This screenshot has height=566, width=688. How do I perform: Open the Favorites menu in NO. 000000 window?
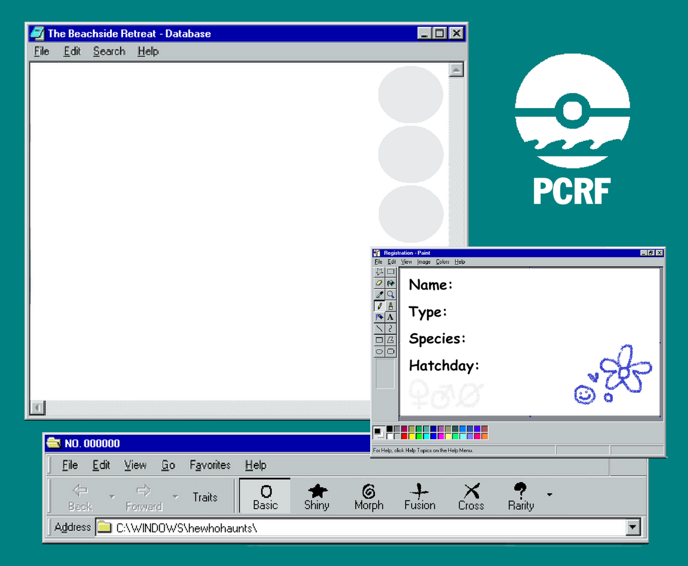point(210,465)
